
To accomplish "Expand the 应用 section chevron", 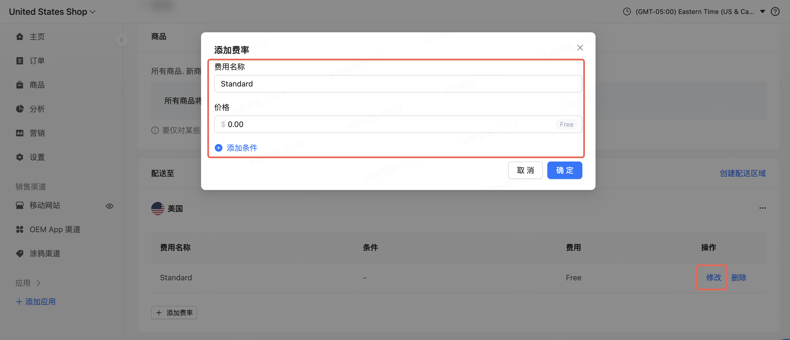I will 39,283.
